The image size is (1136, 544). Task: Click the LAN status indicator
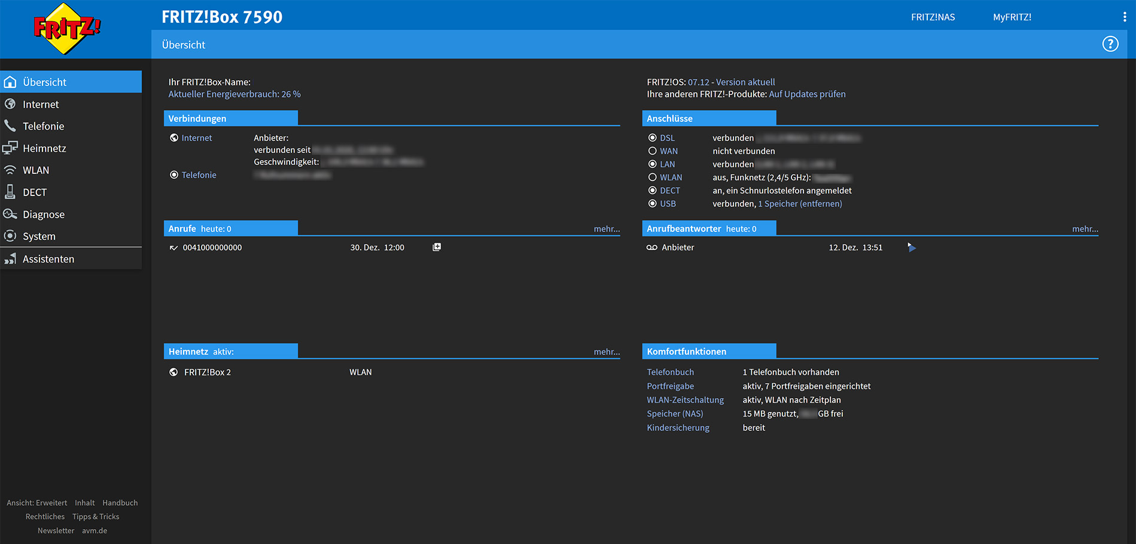point(653,164)
